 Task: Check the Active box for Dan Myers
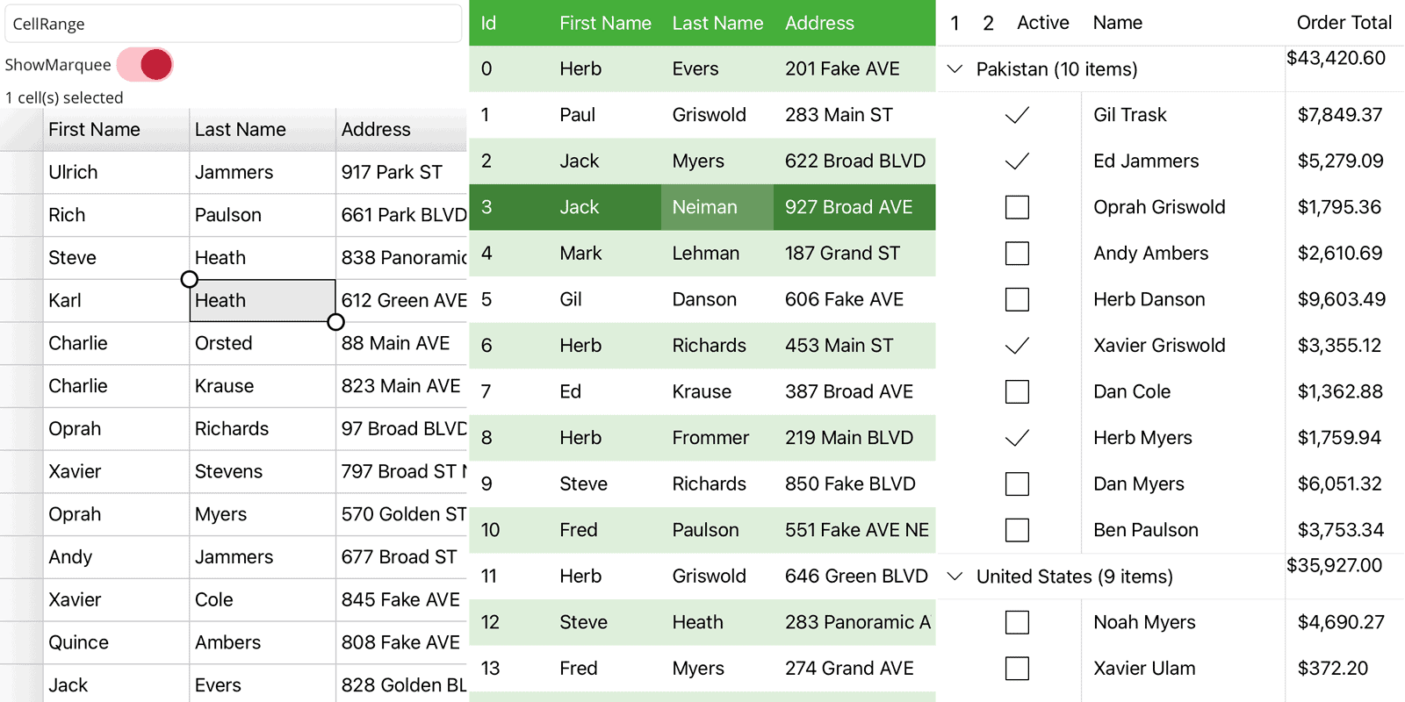coord(1017,484)
